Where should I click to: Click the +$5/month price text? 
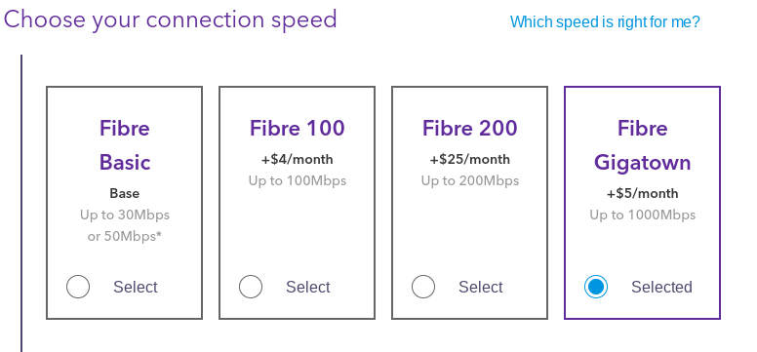643,194
